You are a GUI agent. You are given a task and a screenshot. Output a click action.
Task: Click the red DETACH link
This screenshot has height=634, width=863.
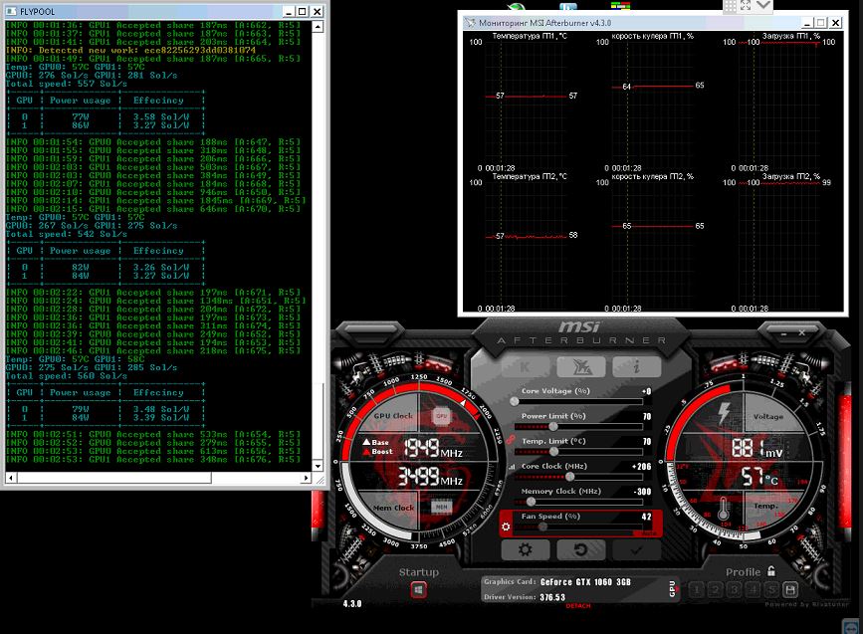click(578, 606)
